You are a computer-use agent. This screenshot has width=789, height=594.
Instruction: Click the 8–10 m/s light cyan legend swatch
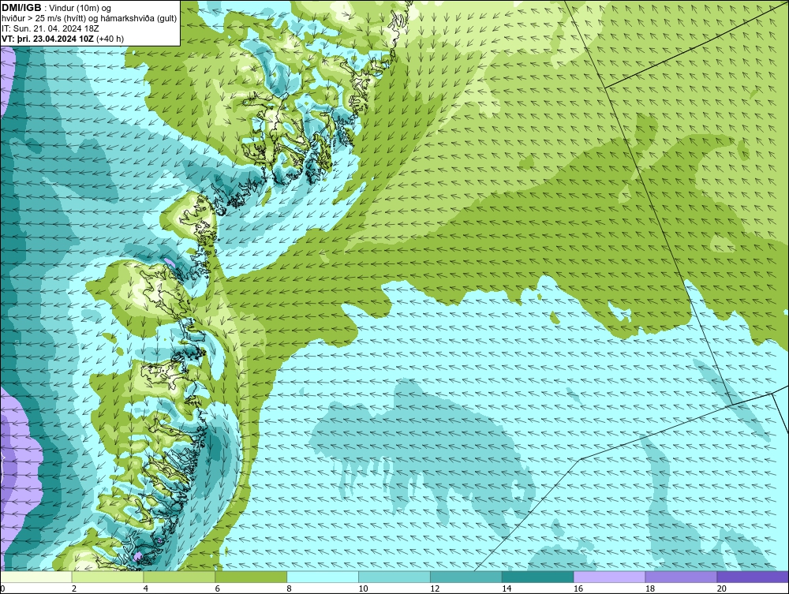coord(323,577)
